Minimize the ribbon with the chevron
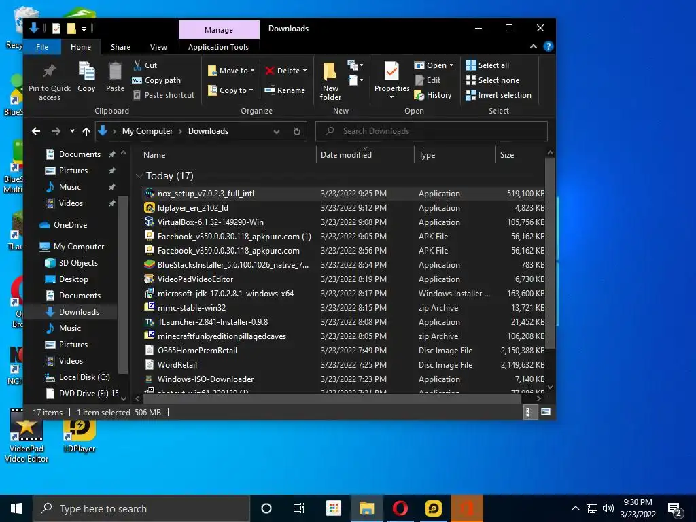Image resolution: width=696 pixels, height=522 pixels. pyautogui.click(x=533, y=46)
